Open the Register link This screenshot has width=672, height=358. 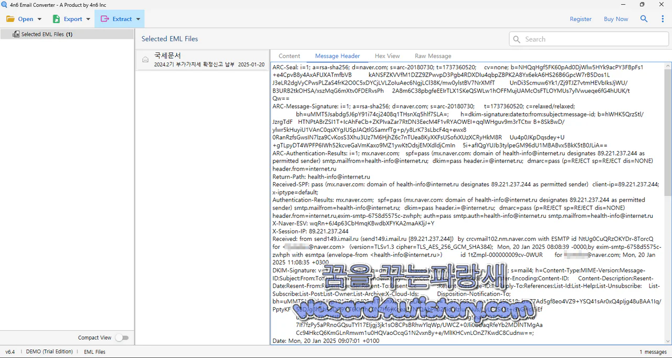point(581,19)
